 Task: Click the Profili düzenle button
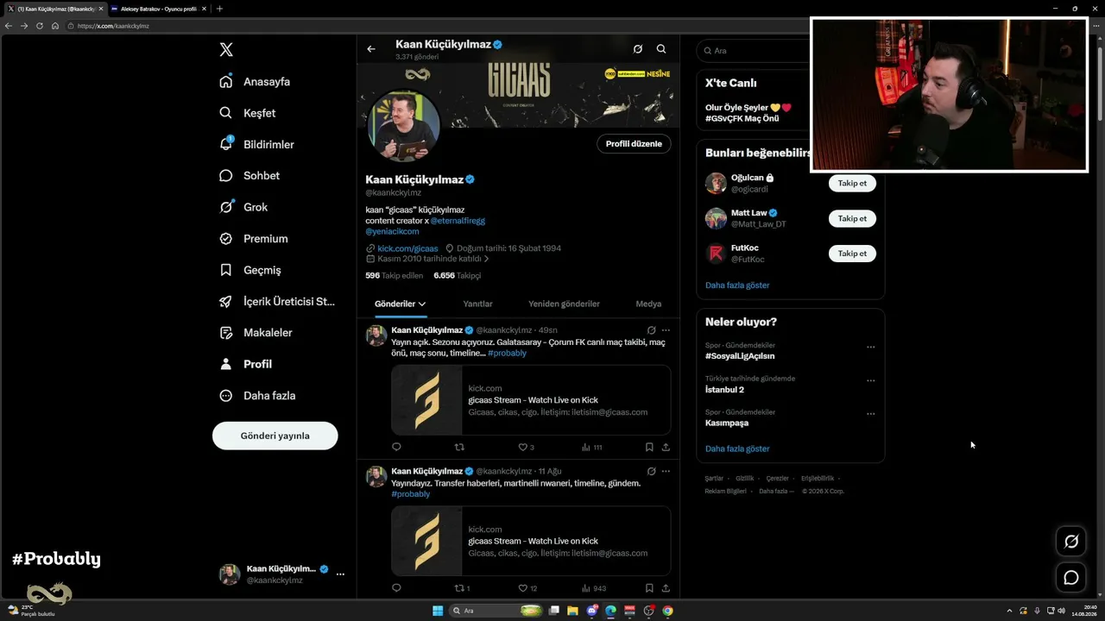(x=634, y=144)
